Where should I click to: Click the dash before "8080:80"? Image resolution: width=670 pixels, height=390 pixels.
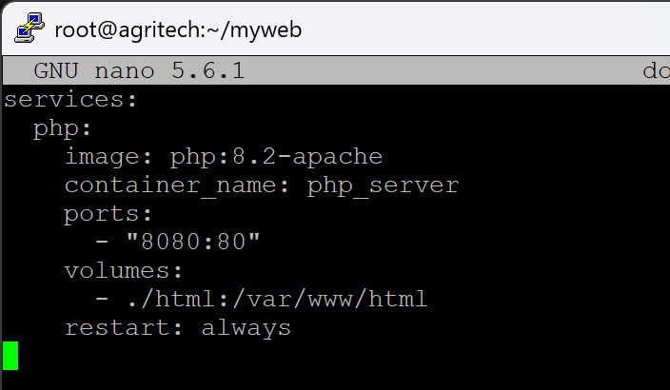click(x=102, y=243)
